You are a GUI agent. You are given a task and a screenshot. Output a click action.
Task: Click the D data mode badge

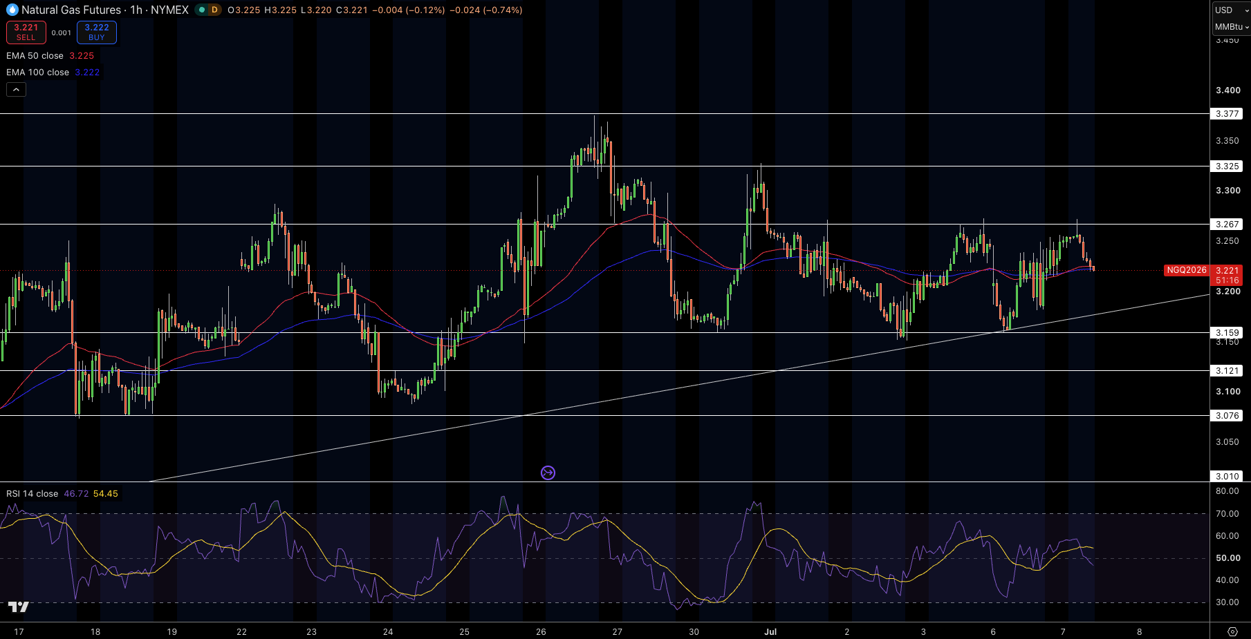point(214,10)
